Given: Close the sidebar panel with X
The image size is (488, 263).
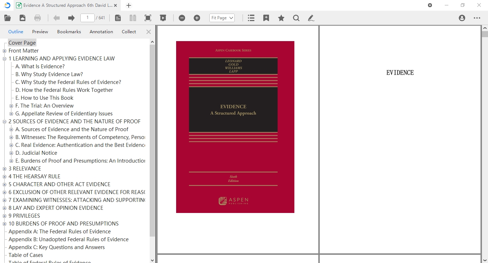Looking at the screenshot, I should [149, 32].
